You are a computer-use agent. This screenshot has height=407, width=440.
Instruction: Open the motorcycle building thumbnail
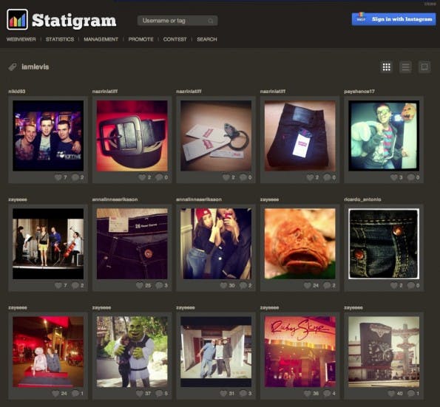(x=384, y=352)
